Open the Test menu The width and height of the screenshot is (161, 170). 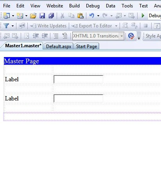(143, 6)
